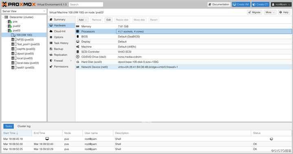The height and width of the screenshot is (154, 293).
Task: Click the cephfs (pve03) storage icon
Action: [14, 49]
